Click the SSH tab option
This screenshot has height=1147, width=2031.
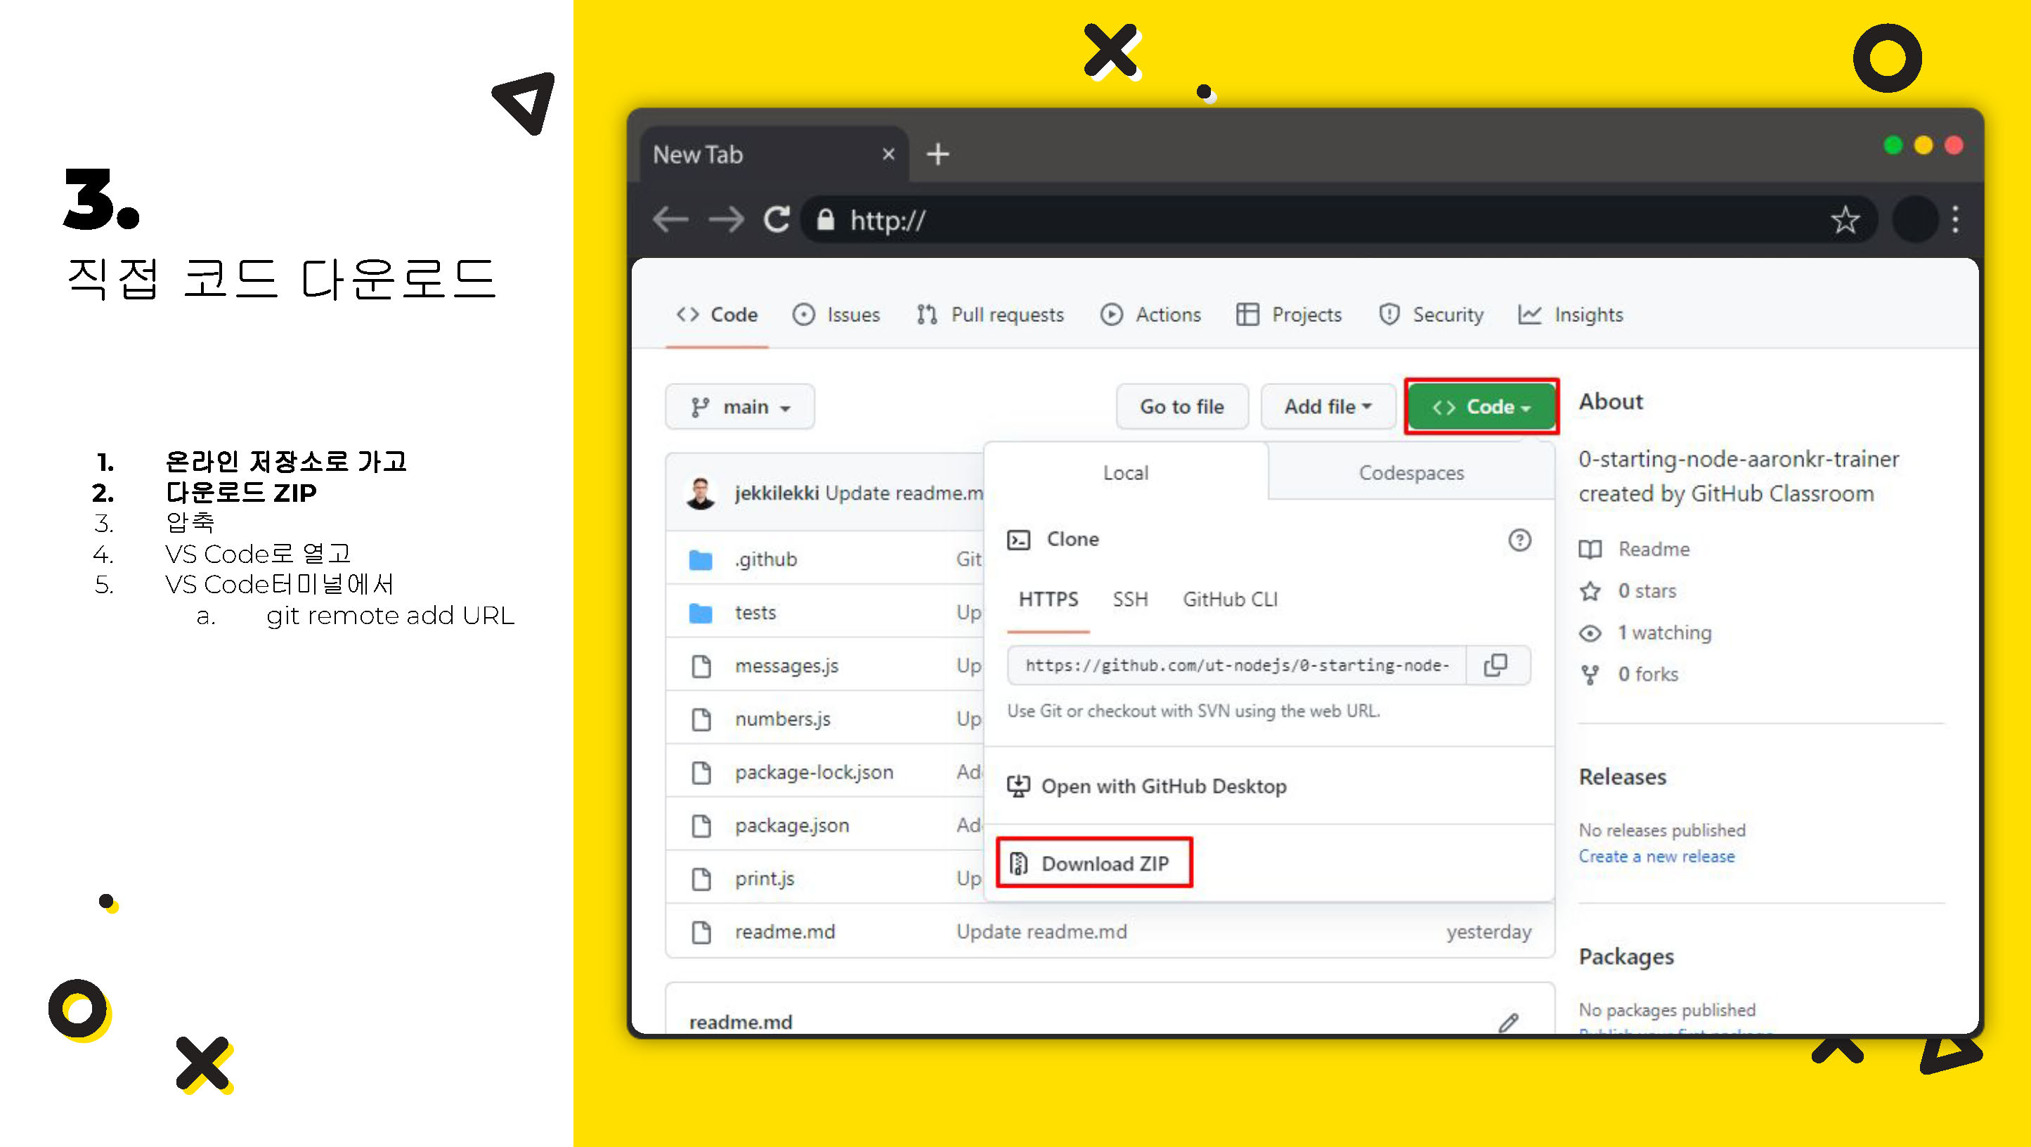1130,599
